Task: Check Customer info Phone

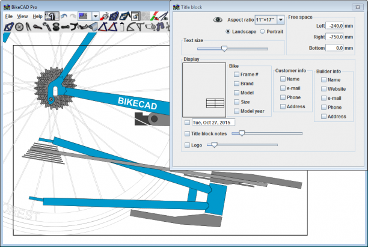Action: [x=283, y=97]
